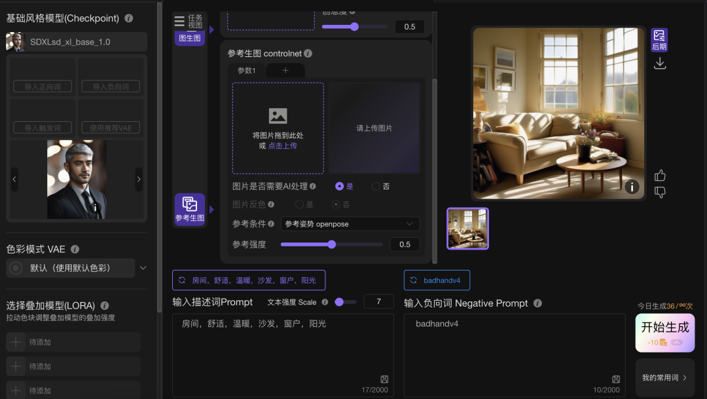
Task: Save the negative prompt with the disk icon
Action: [616, 379]
